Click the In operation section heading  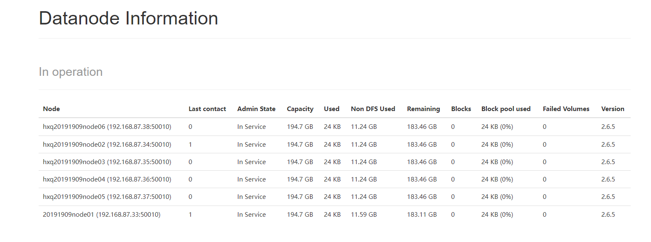[x=71, y=72]
